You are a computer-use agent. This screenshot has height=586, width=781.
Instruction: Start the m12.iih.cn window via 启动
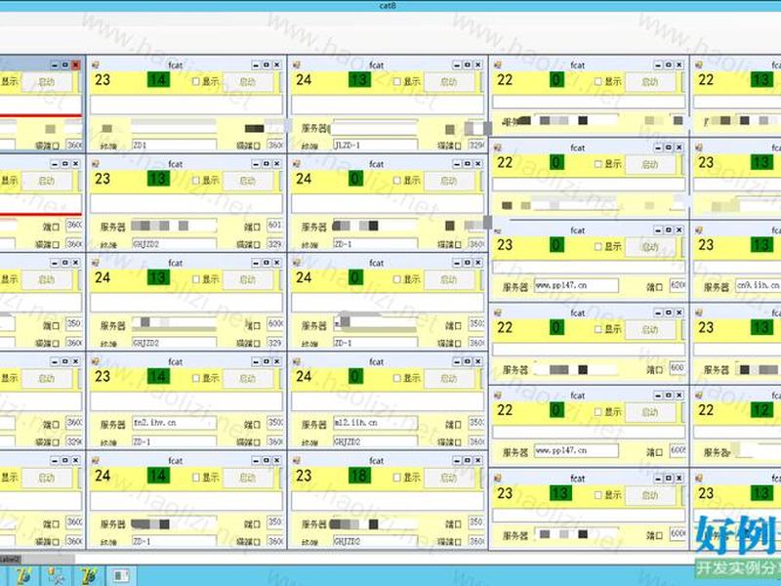[449, 379]
